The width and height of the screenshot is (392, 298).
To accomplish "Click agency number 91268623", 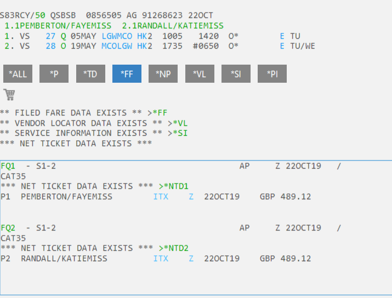I will pos(162,15).
